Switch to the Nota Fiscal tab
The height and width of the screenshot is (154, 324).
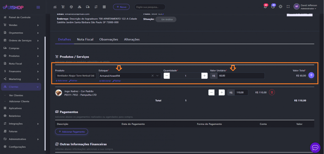coord(85,39)
